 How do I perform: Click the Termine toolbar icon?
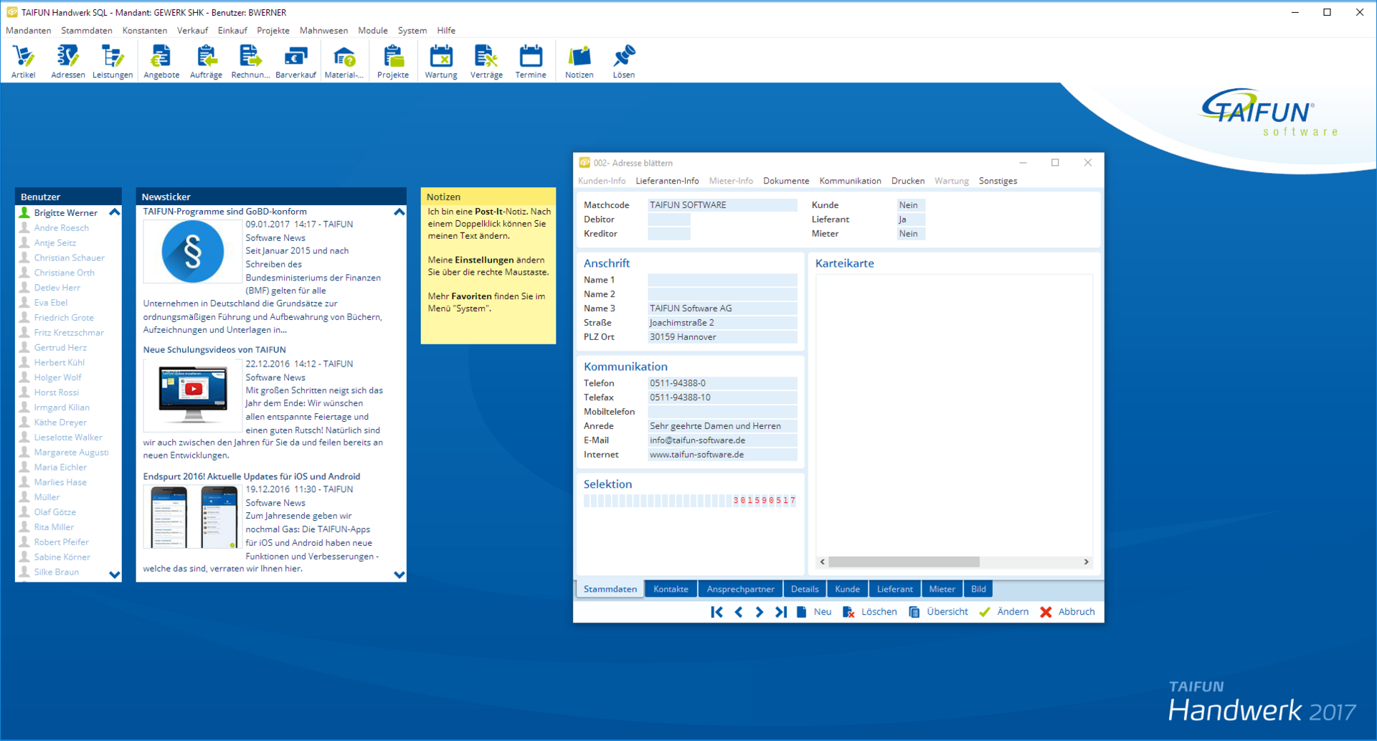[x=530, y=61]
